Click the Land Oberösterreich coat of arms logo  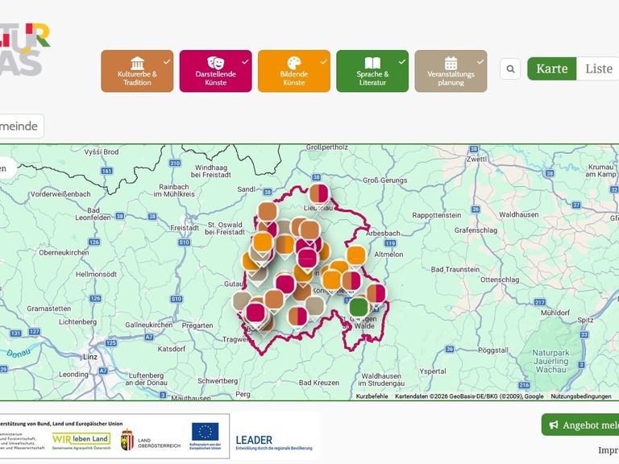127,439
